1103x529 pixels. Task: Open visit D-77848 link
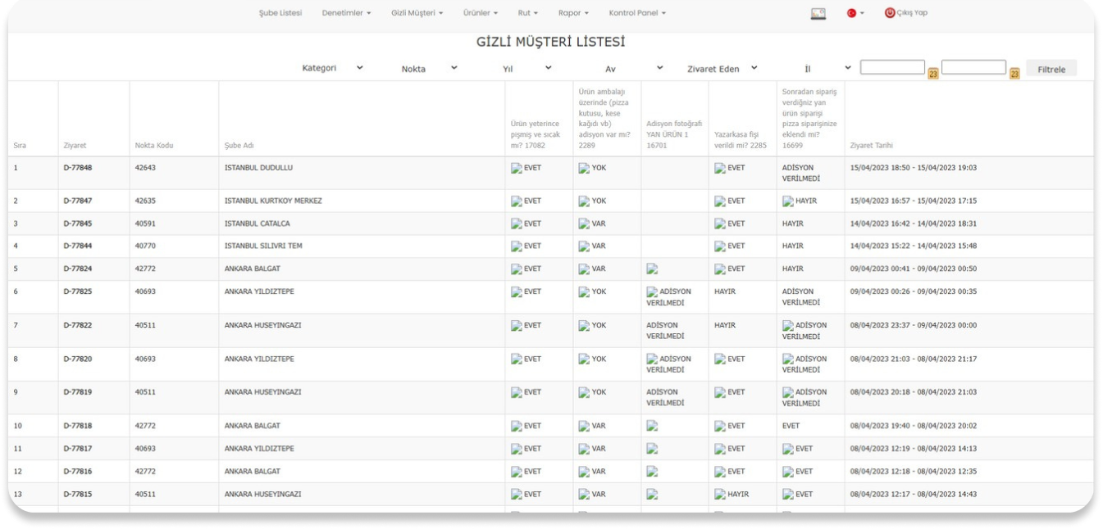coord(78,168)
